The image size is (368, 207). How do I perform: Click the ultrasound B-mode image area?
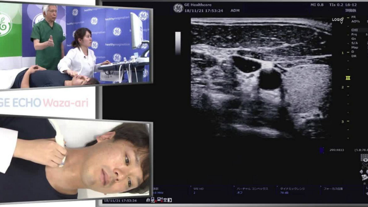coord(261,78)
